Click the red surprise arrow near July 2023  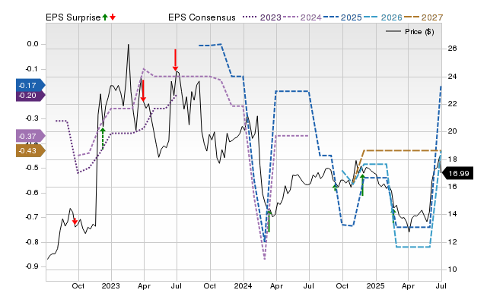(175, 60)
